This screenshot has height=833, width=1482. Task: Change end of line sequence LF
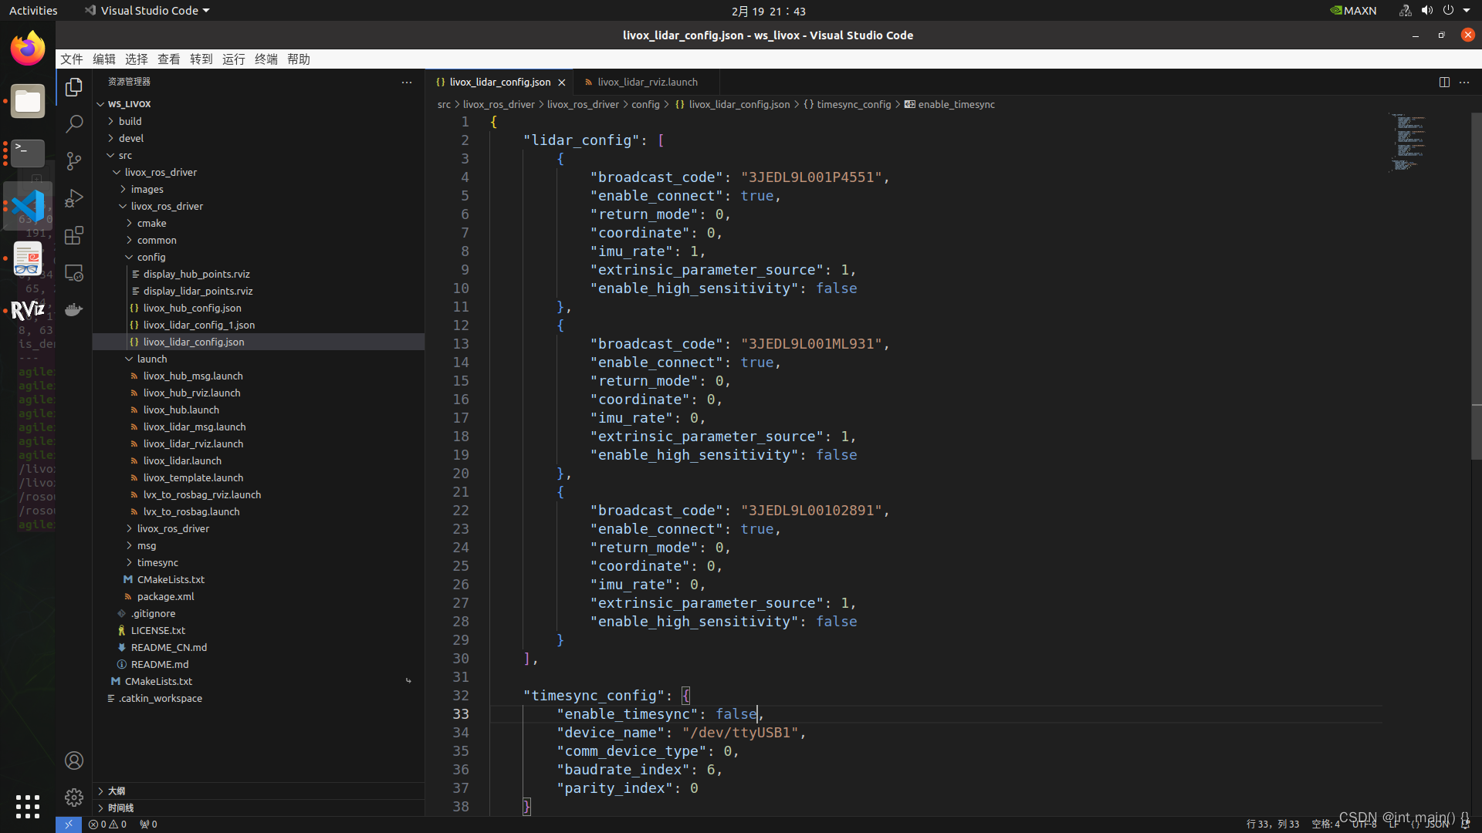click(1394, 824)
